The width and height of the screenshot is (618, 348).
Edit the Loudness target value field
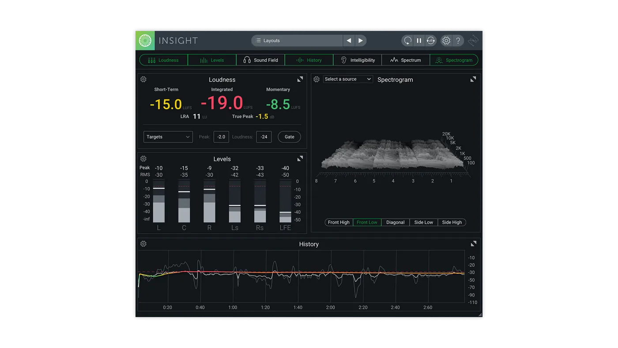point(264,137)
